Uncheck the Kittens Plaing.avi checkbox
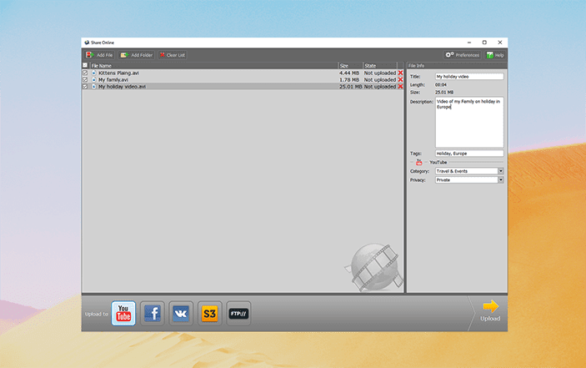 click(85, 73)
